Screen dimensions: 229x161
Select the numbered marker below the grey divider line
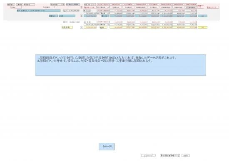[x=65, y=22]
